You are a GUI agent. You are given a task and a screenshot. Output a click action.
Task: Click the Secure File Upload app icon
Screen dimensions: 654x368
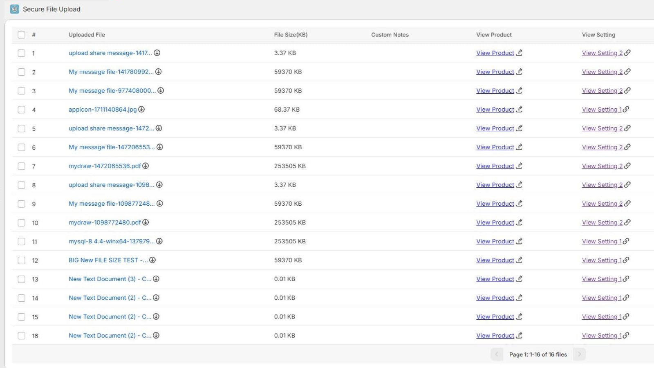point(15,9)
